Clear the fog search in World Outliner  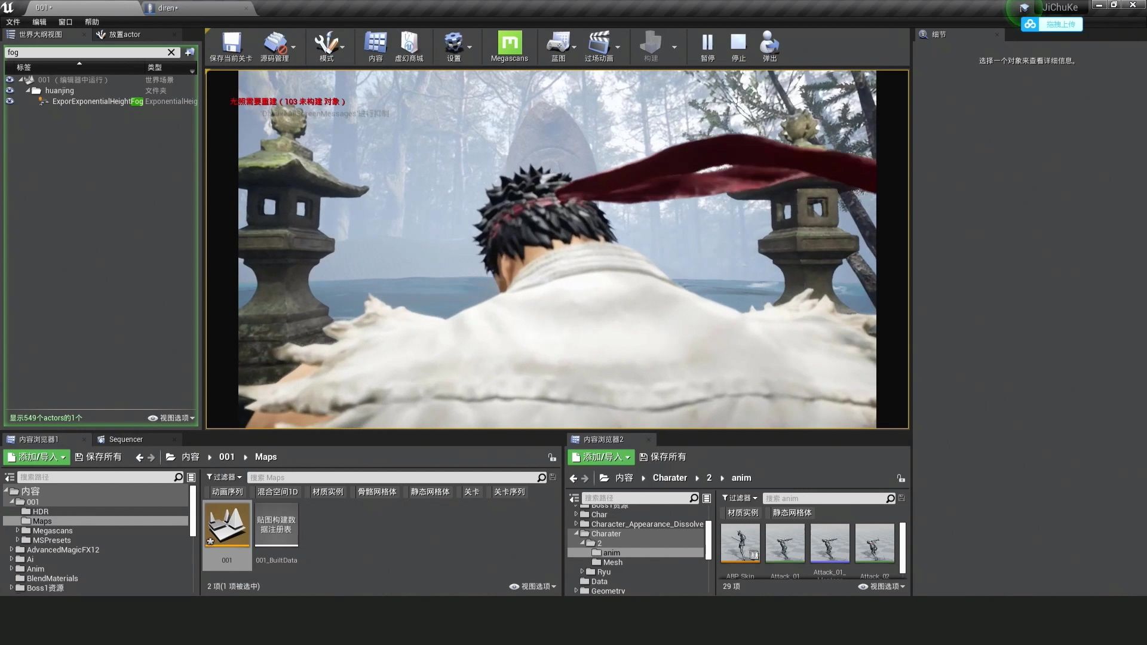point(171,53)
